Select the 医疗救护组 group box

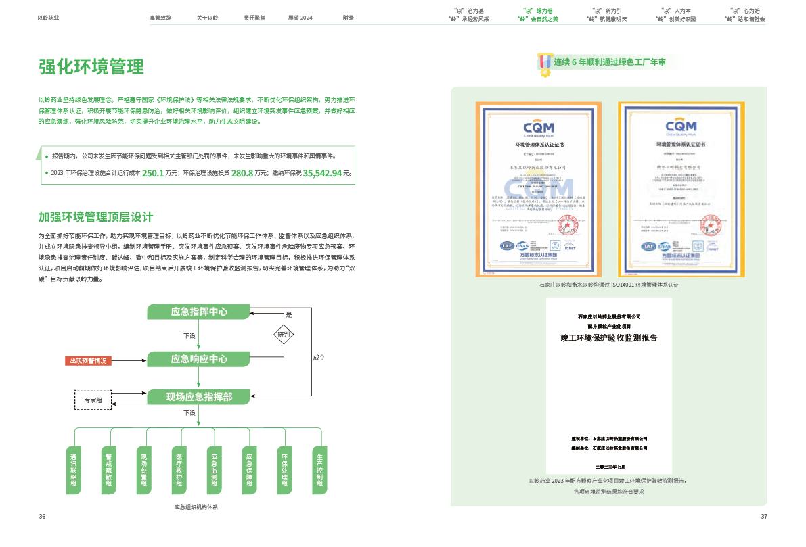(x=179, y=469)
